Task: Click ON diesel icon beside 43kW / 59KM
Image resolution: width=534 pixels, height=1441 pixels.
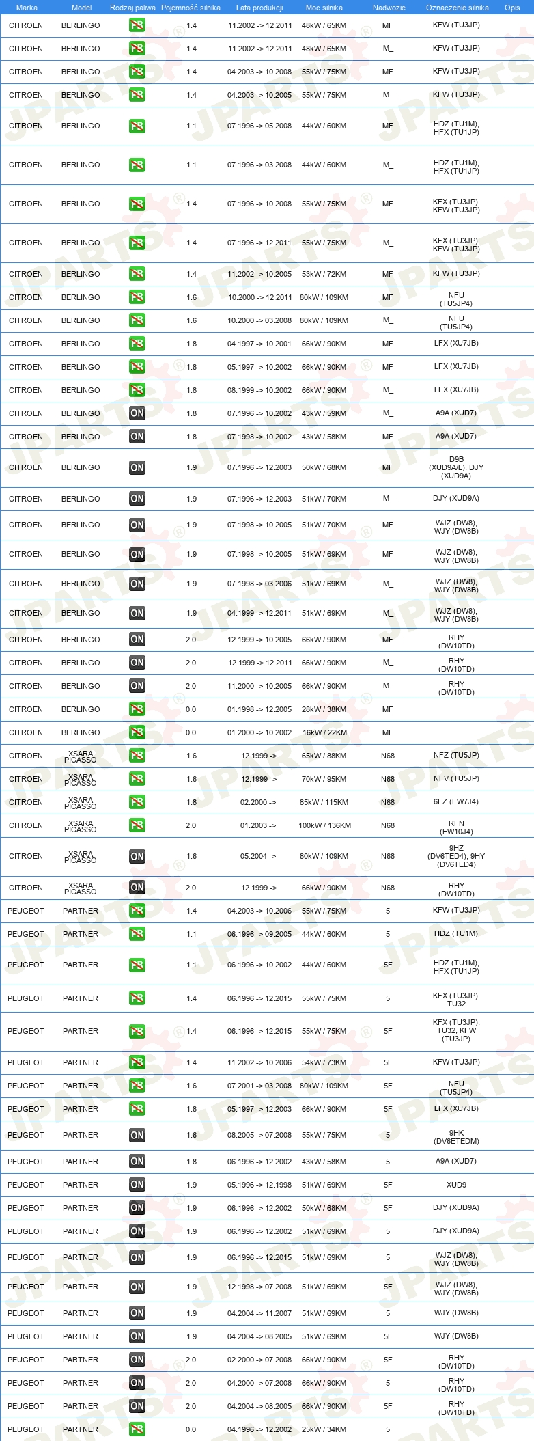Action: tap(137, 413)
